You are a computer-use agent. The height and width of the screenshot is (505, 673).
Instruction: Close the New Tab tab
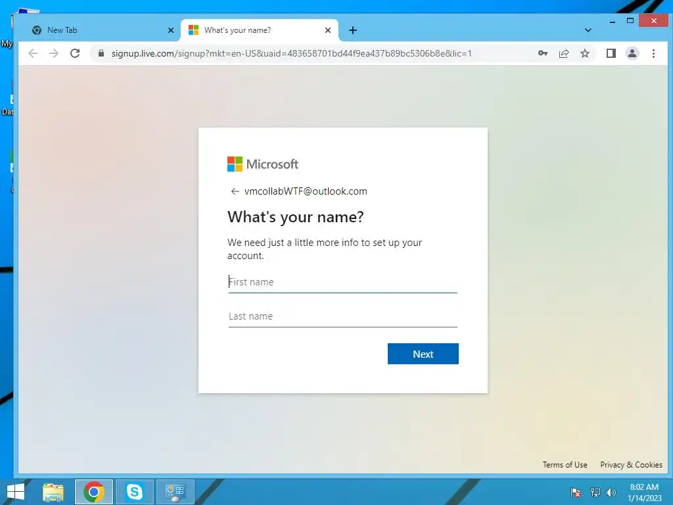[x=170, y=30]
